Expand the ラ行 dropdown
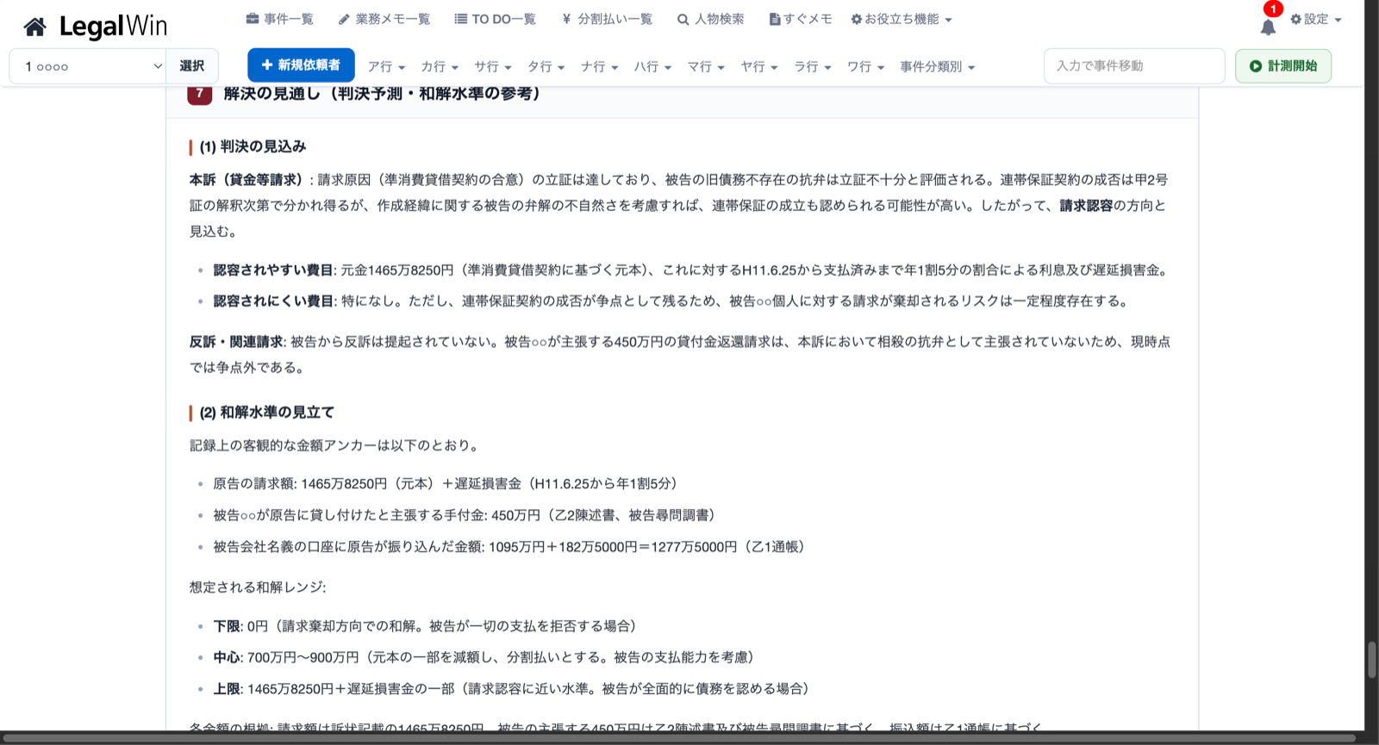This screenshot has width=1379, height=745. tap(813, 66)
